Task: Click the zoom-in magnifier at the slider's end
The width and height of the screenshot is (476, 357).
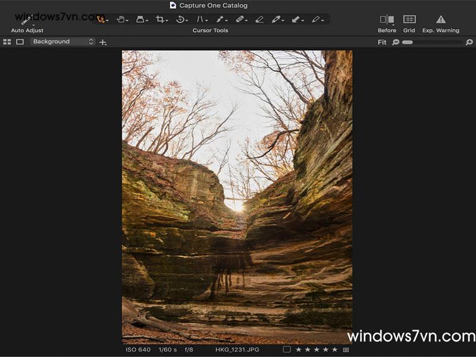Action: pyautogui.click(x=469, y=42)
